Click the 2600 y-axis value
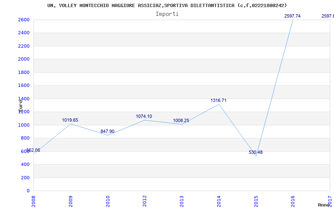This screenshot has width=334, height=209. 24,20
